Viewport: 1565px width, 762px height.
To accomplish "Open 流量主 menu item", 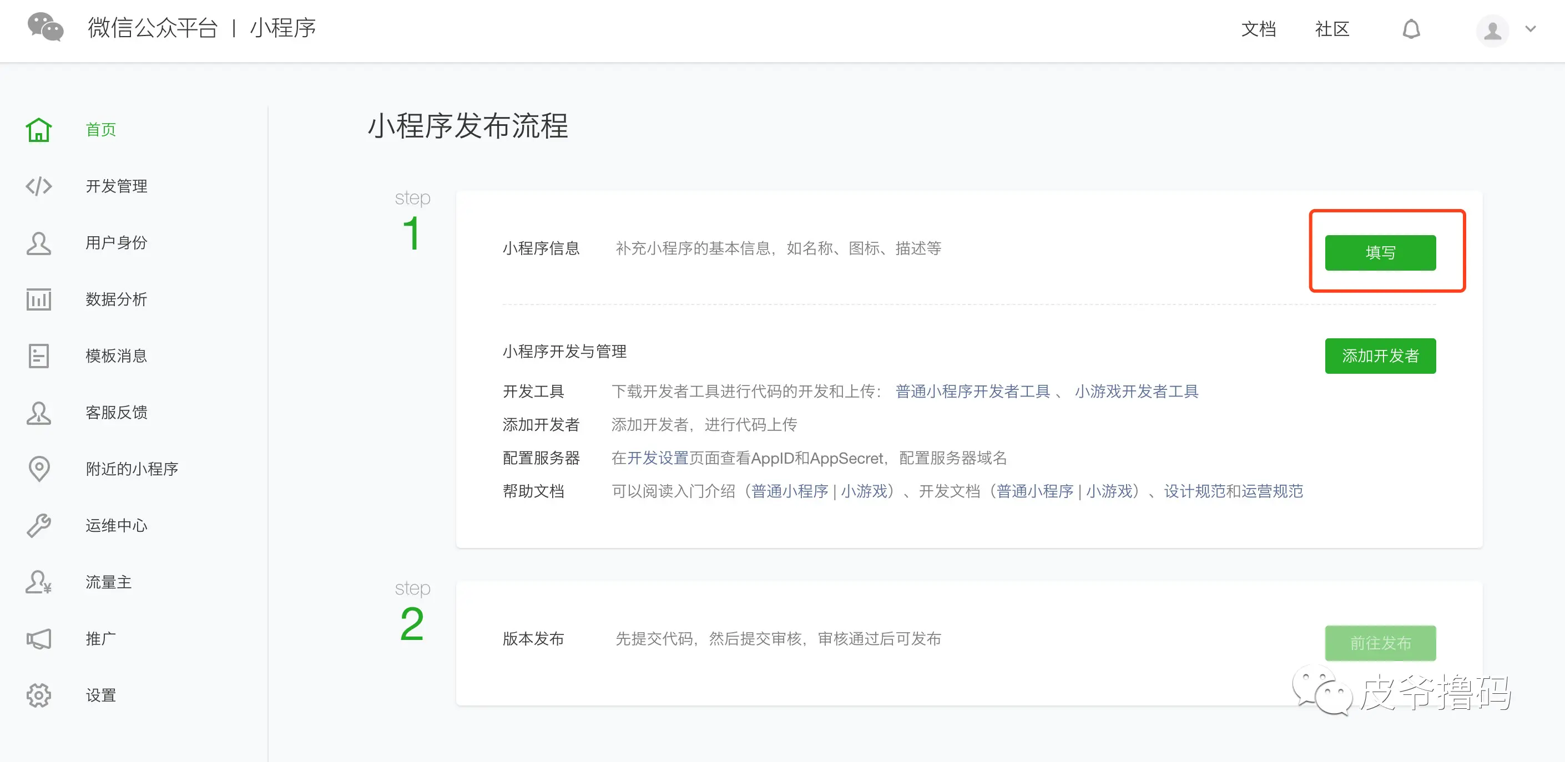I will coord(109,582).
